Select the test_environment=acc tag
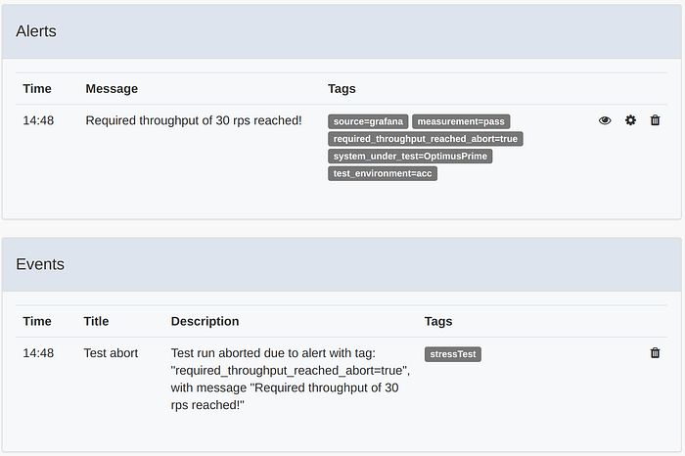 383,173
